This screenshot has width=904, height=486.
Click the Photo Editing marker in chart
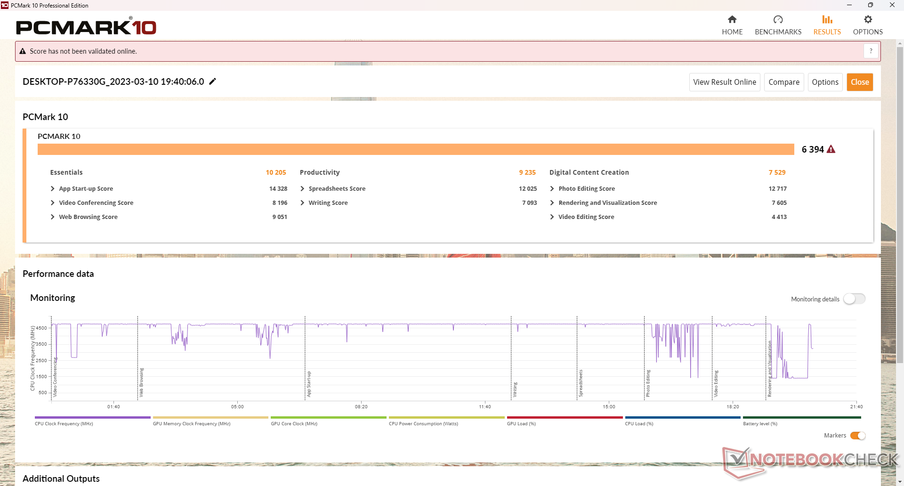click(648, 383)
